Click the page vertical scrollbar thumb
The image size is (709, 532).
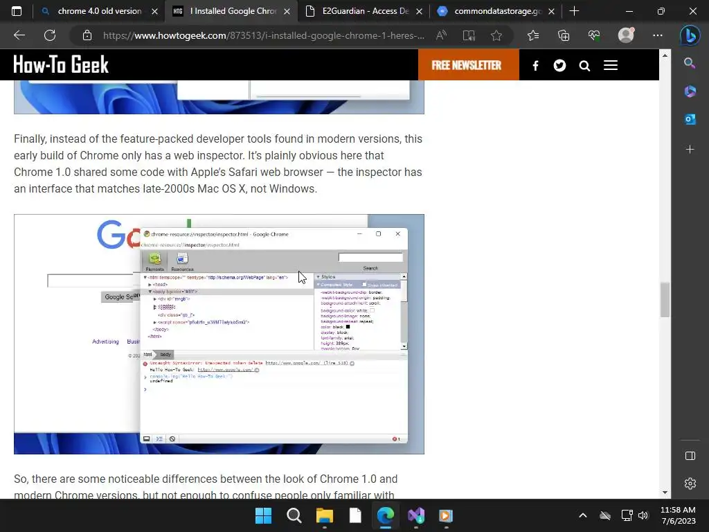point(665,300)
